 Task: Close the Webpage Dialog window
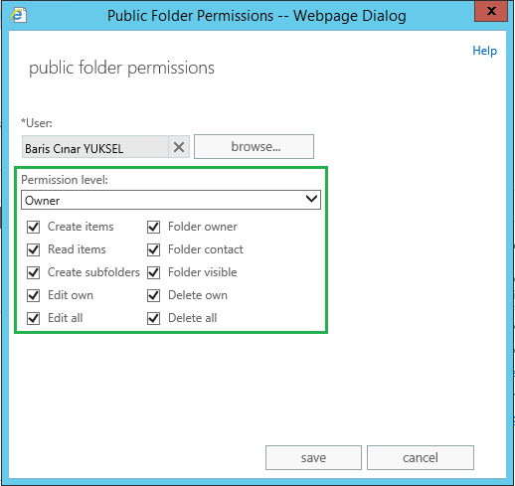[x=491, y=11]
